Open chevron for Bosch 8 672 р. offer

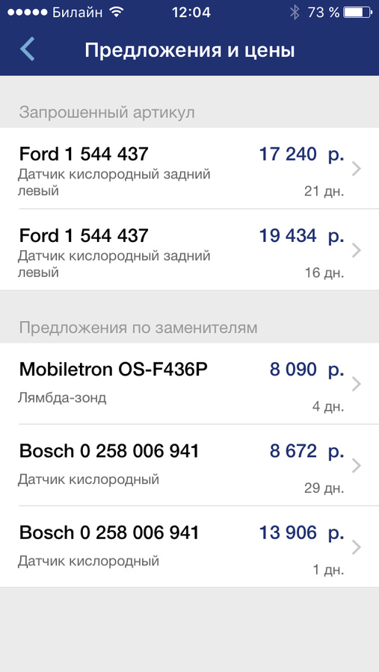[x=357, y=466]
